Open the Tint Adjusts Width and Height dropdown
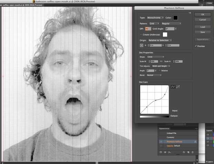Screen dimensions: 214x164 click(161, 66)
